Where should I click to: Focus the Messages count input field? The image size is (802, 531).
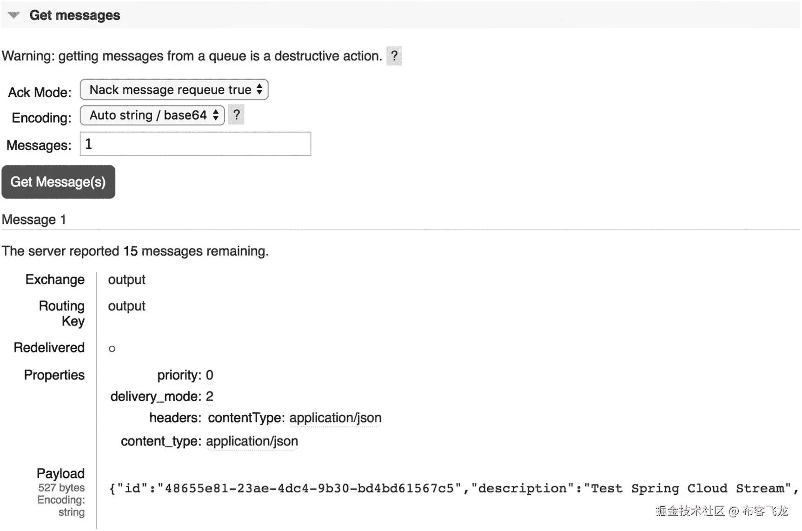[x=195, y=144]
